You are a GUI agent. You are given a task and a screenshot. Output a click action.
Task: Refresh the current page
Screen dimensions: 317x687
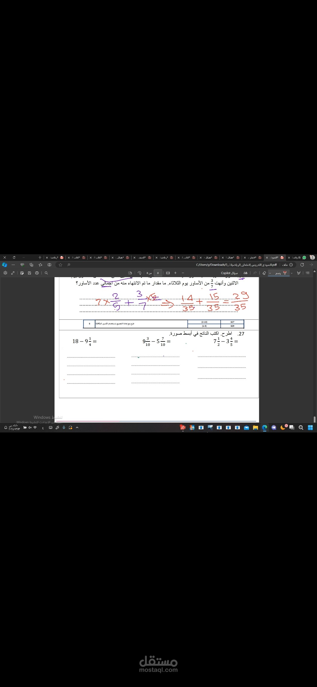[302, 265]
